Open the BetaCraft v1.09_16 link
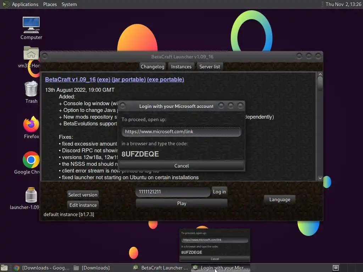 pyautogui.click(x=71, y=79)
